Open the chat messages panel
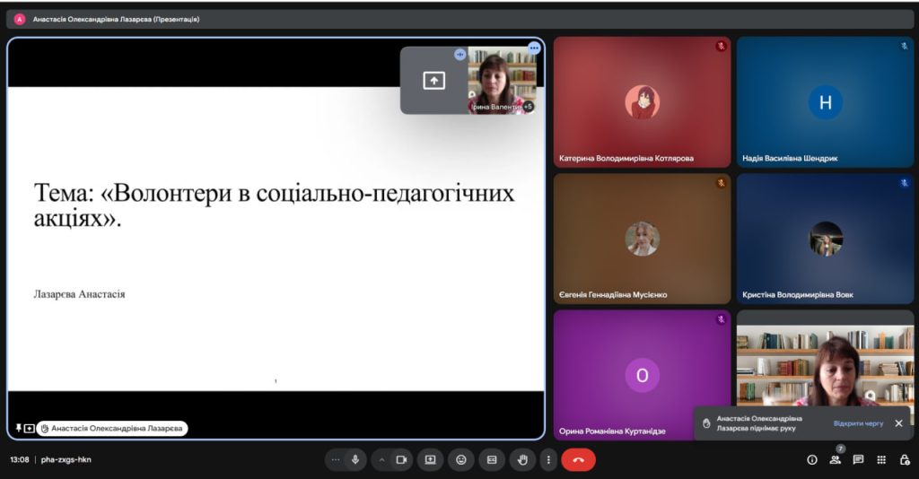The height and width of the screenshot is (479, 919). (x=858, y=459)
